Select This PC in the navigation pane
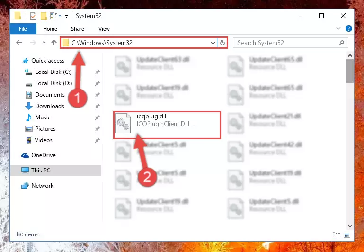This screenshot has width=364, height=252. (56, 170)
